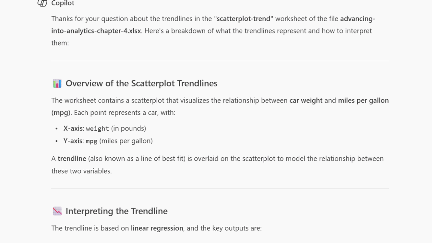Click the divider above the Interpreting heading
432x243 pixels.
220,189
